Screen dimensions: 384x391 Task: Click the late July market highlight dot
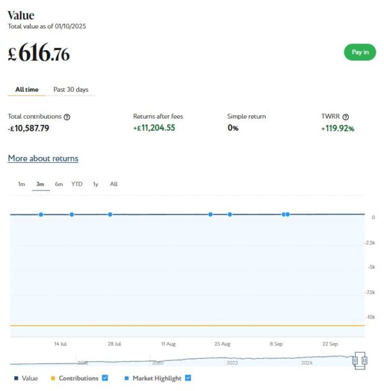[110, 214]
